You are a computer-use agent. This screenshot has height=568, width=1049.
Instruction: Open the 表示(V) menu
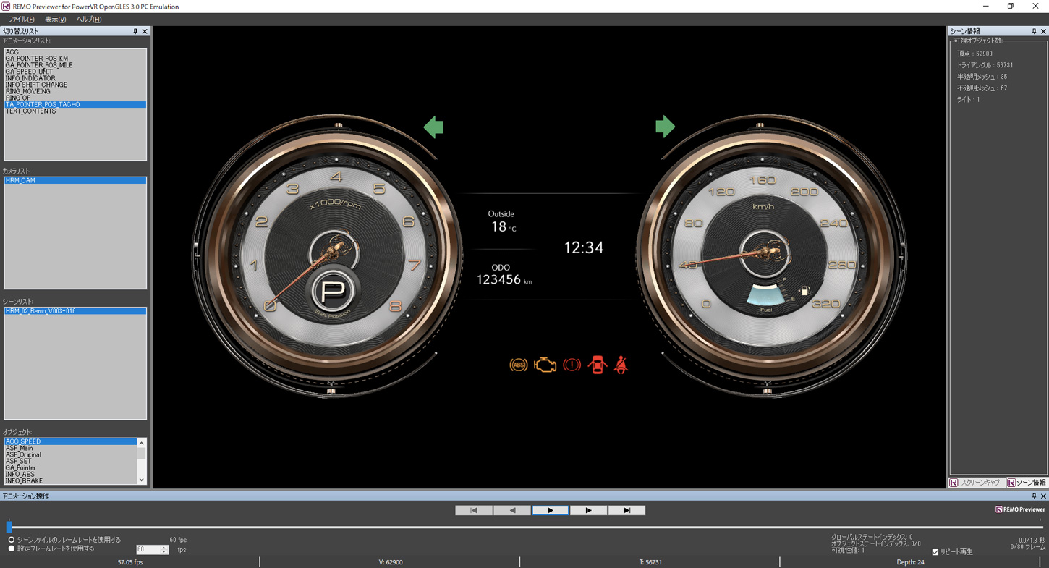(55, 20)
